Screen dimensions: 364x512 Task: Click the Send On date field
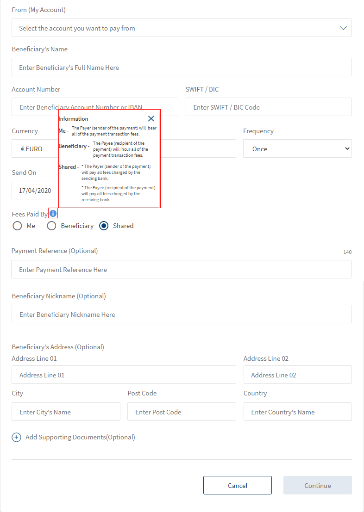(35, 191)
